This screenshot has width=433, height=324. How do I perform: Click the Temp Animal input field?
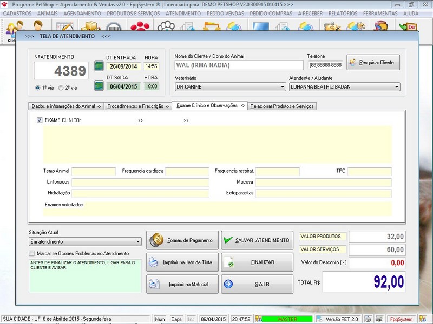click(94, 171)
